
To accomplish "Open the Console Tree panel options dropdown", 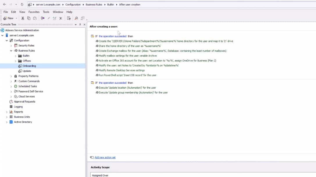I will [x=76, y=24].
